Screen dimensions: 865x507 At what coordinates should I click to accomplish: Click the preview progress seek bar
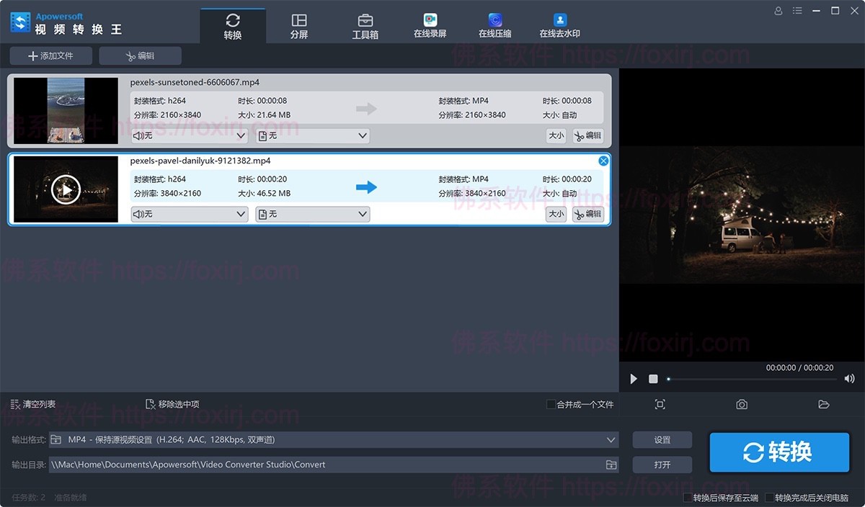pos(750,379)
